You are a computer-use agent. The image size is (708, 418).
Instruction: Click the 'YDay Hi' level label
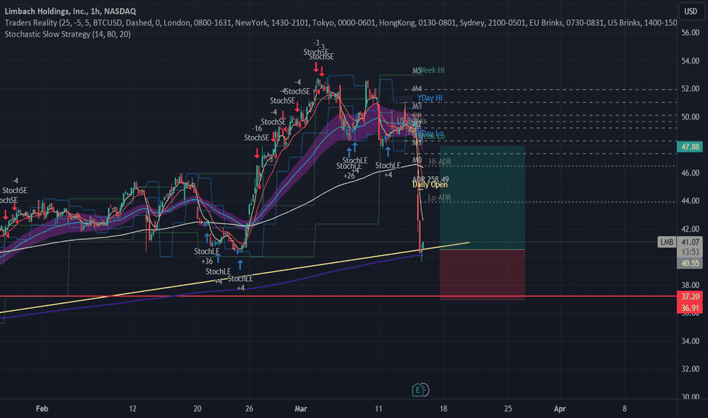pyautogui.click(x=430, y=98)
